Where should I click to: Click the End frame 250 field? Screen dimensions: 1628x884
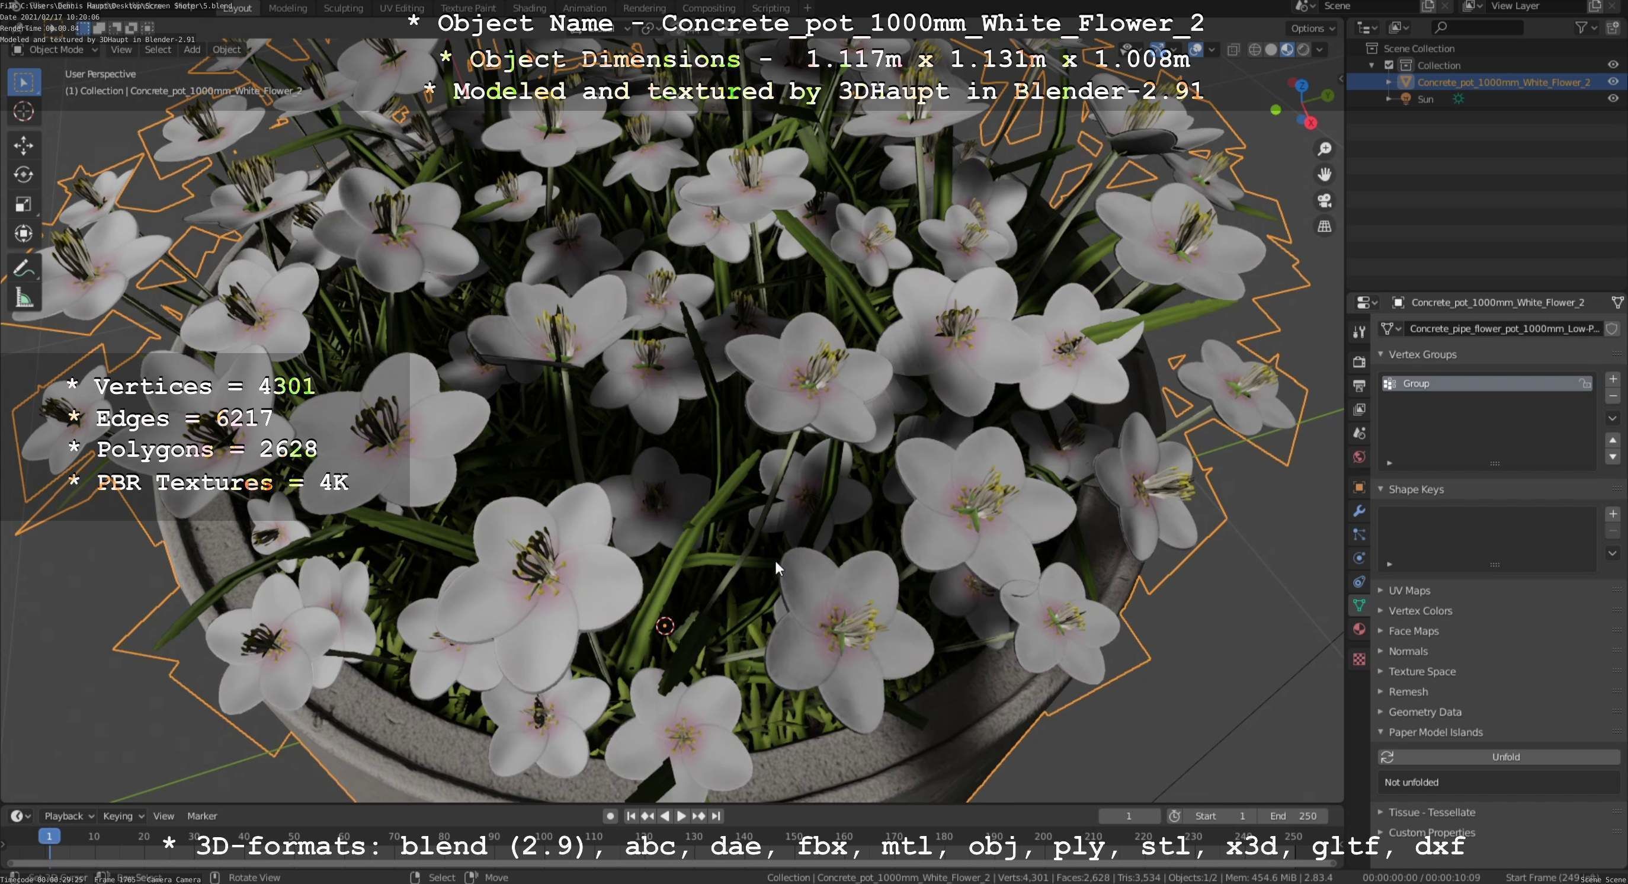(1293, 816)
